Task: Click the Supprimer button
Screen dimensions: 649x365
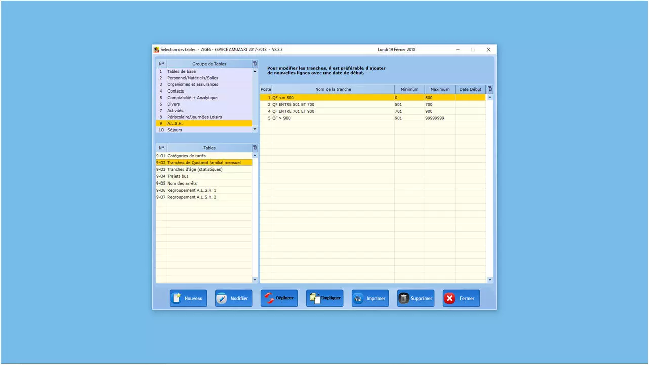Action: 416,298
